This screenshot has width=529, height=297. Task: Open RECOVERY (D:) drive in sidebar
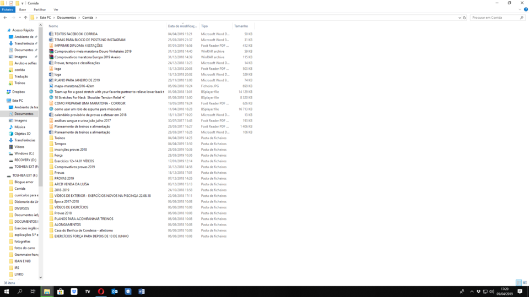25,160
